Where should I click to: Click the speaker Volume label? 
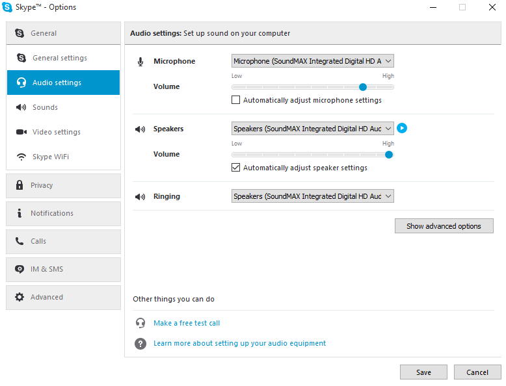166,154
